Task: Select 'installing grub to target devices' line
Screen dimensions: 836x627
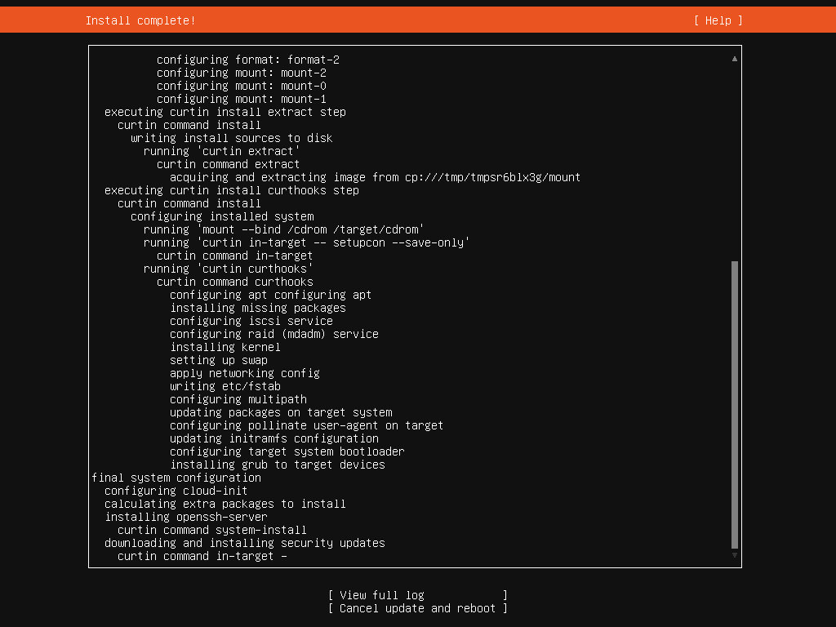Action: point(277,465)
